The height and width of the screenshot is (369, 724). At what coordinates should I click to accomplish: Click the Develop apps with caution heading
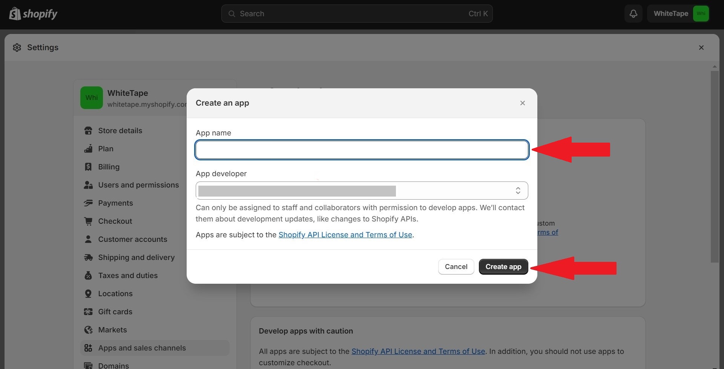(306, 331)
